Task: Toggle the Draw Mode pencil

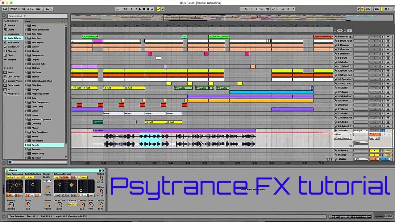Action: click(x=359, y=9)
